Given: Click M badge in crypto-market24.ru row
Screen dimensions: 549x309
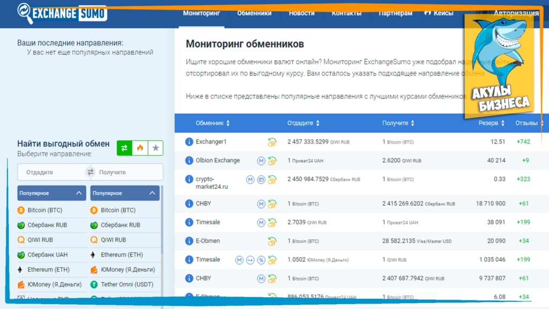Looking at the screenshot, I should tap(250, 180).
